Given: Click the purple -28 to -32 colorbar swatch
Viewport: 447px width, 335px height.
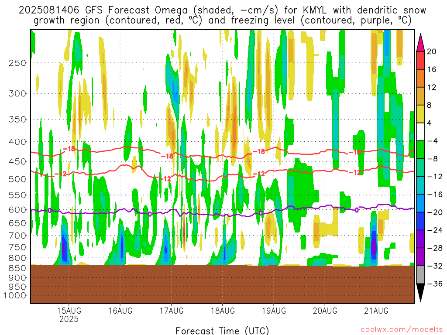Looking at the screenshot, I should click(420, 257).
